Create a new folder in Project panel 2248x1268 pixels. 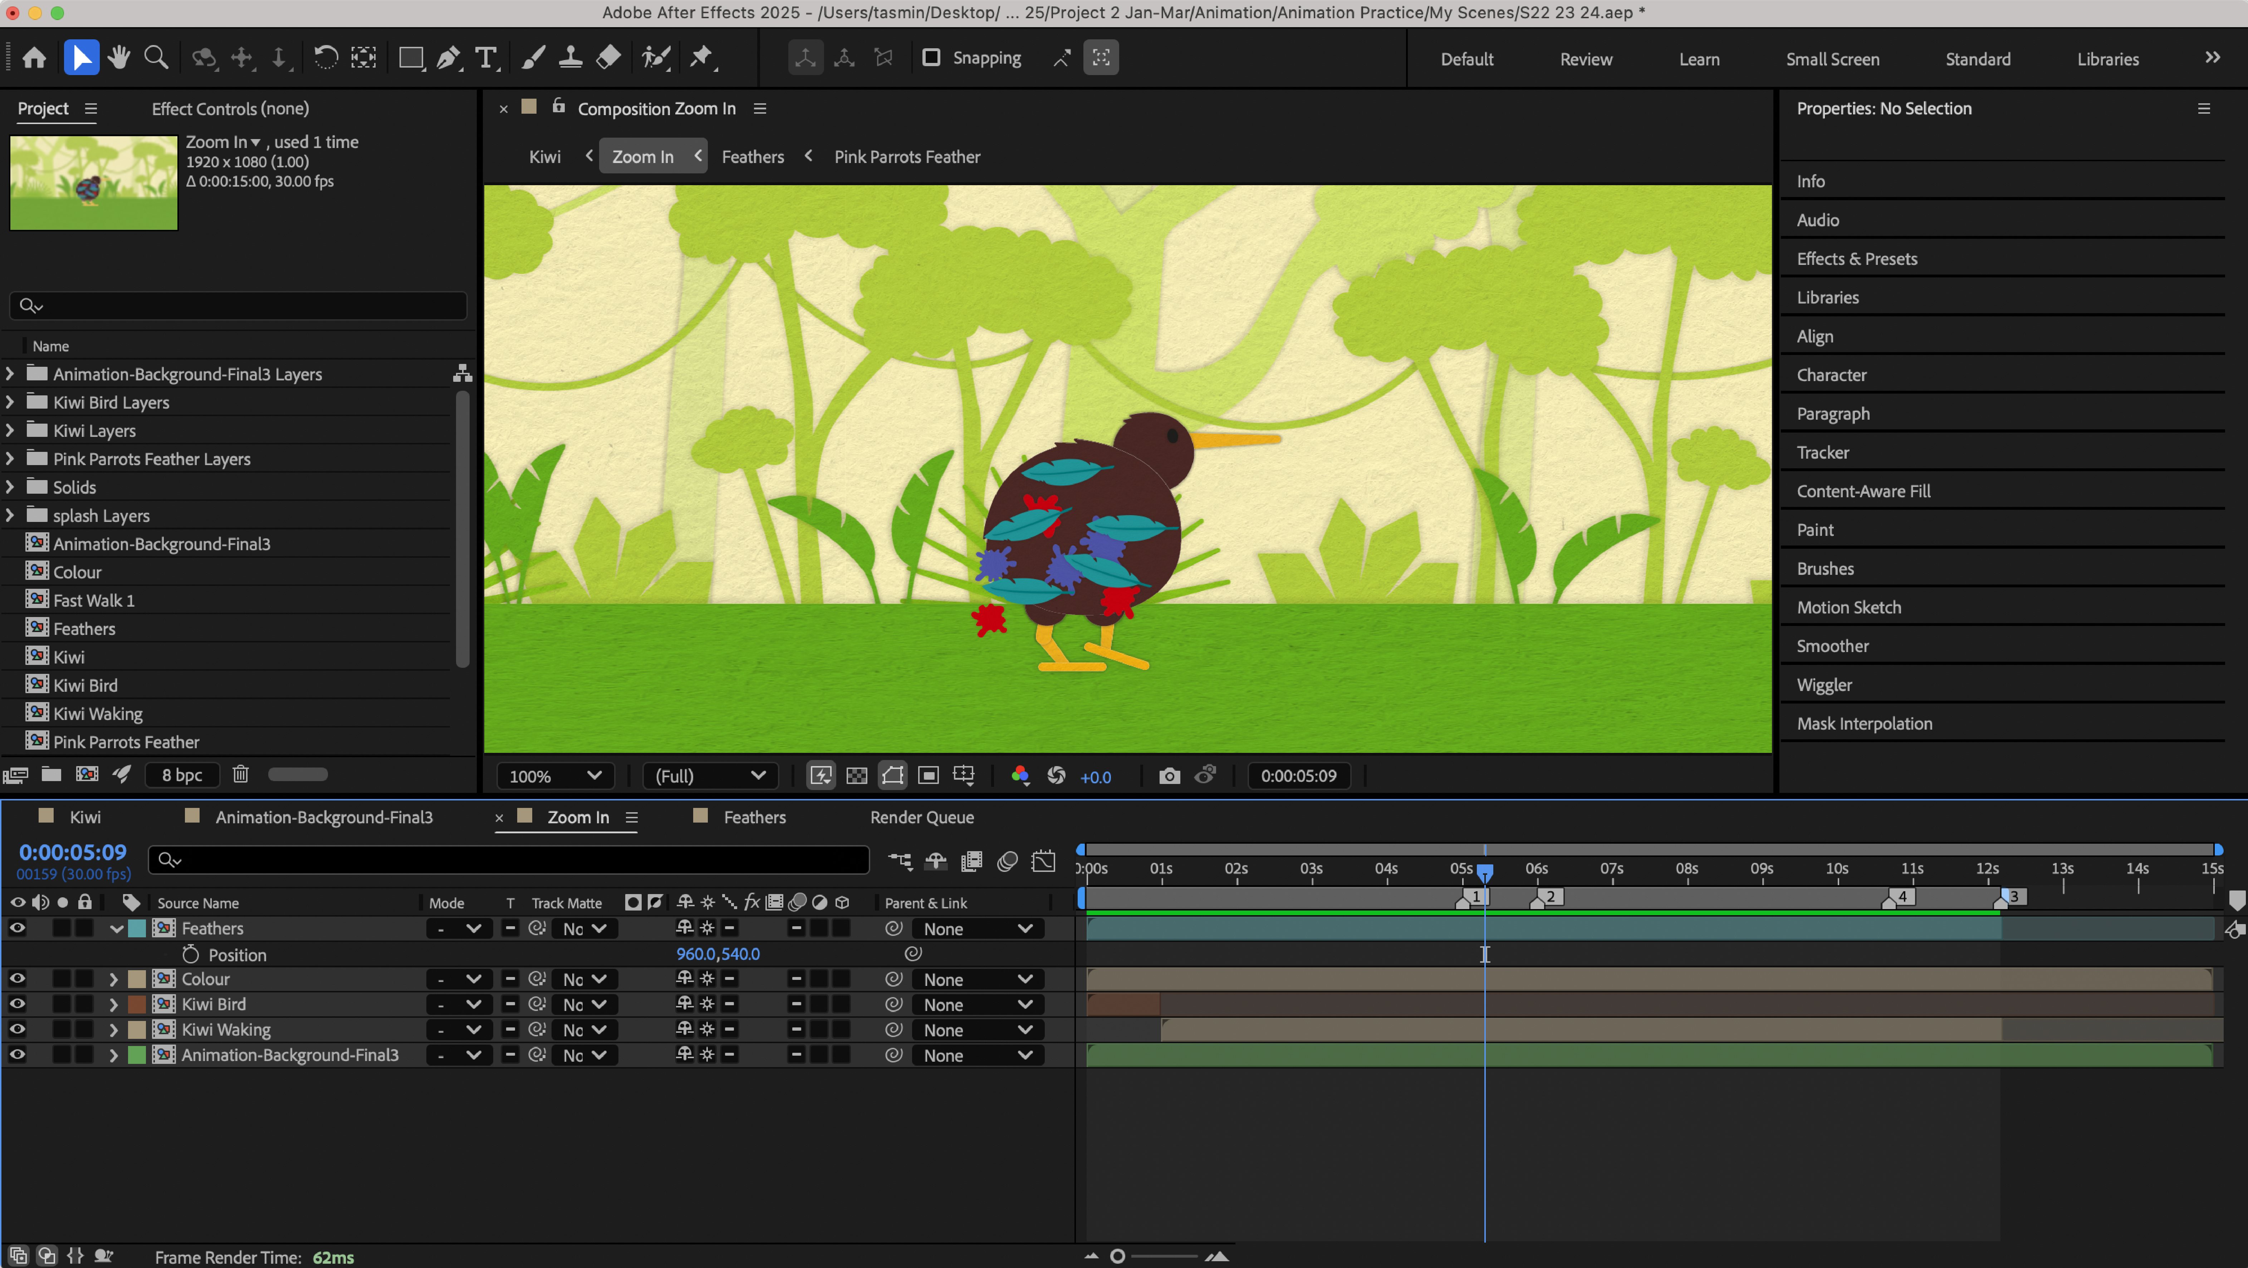tap(52, 774)
